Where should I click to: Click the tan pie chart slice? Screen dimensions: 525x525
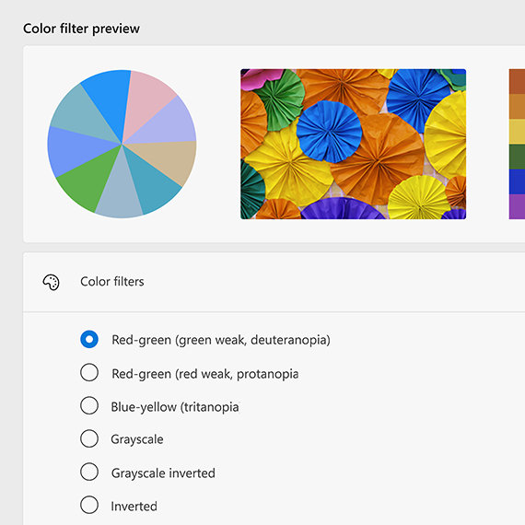(x=168, y=160)
